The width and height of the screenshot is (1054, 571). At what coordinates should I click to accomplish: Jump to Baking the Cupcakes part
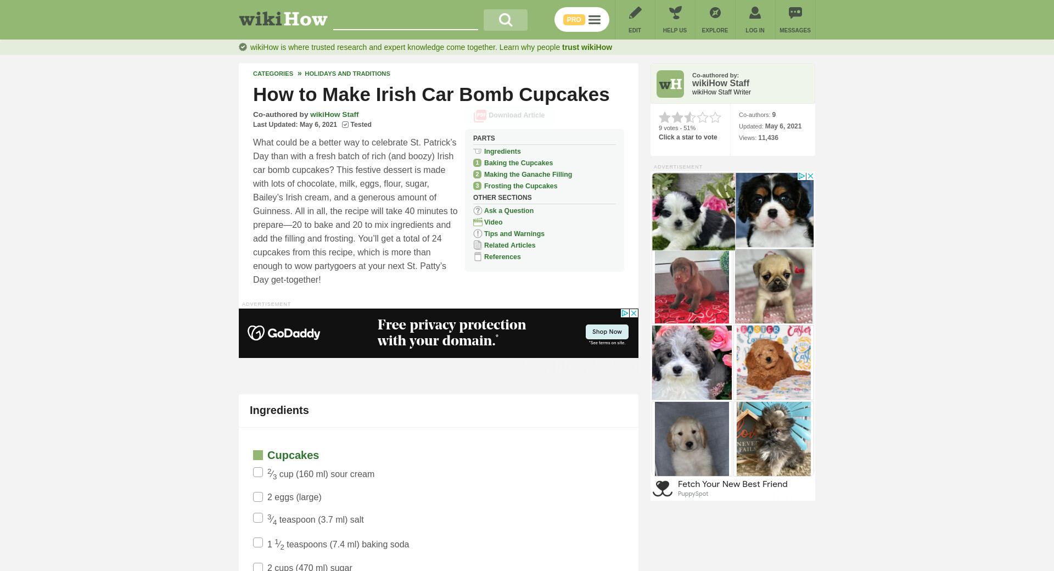[518, 163]
